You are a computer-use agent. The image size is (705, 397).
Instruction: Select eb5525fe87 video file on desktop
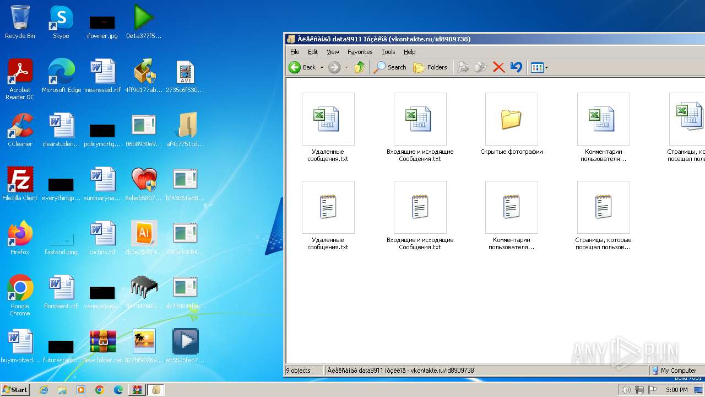tap(185, 346)
